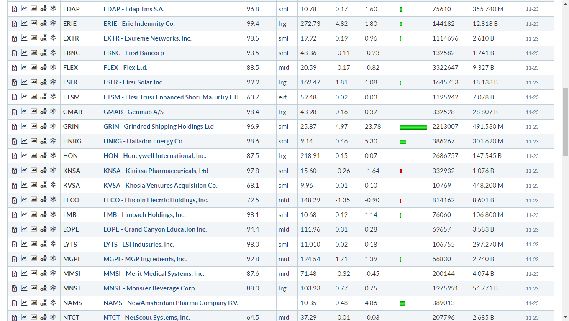Open the FSLR - First Solar Inc. link
Viewport: 569px width, 321px height.
click(133, 82)
